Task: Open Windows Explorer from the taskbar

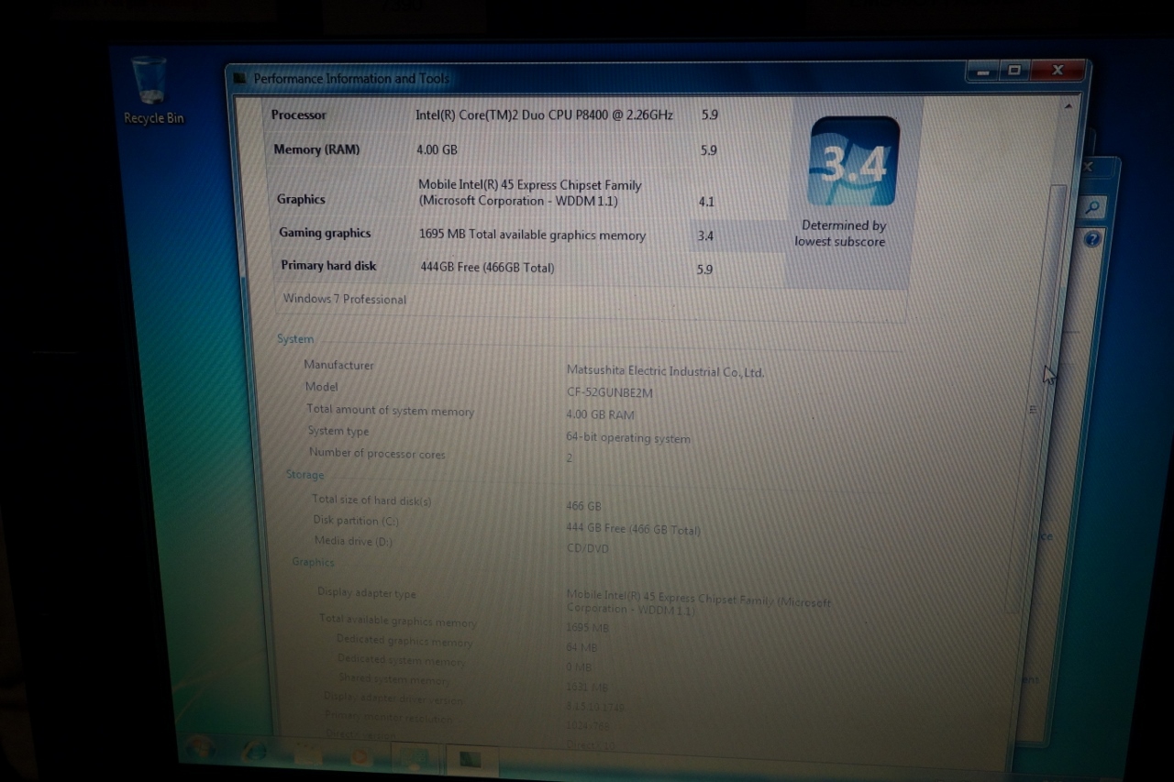Action: [x=307, y=754]
